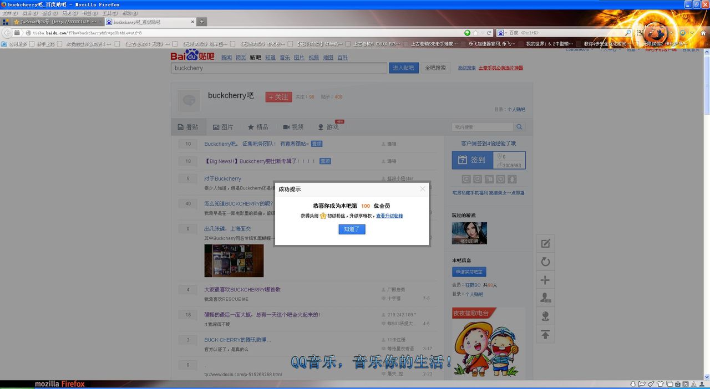Screen dimensions: 710x389
Task: Click the download arrow icon in the status bar
Action: [633, 384]
